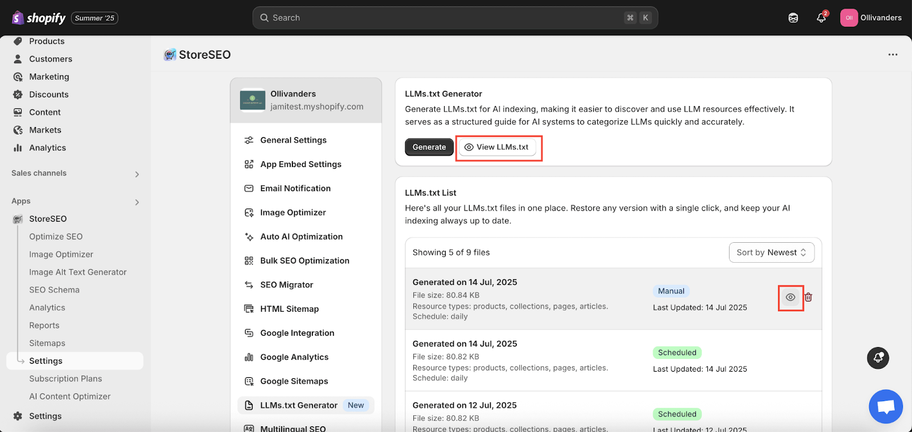Click 'File size: 80.84 KB' text
The height and width of the screenshot is (432, 912).
(446, 295)
